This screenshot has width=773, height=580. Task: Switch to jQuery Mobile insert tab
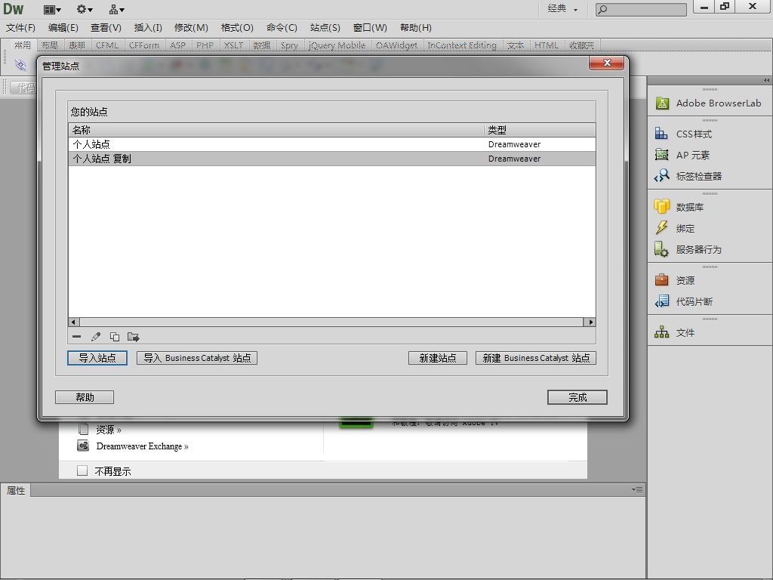(337, 45)
